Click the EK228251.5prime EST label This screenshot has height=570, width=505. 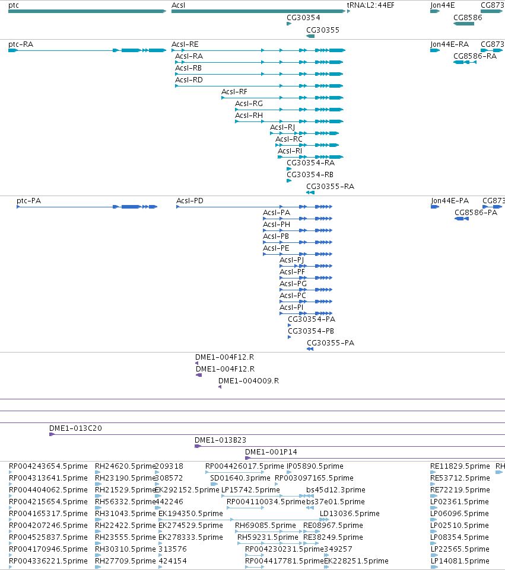(357, 561)
